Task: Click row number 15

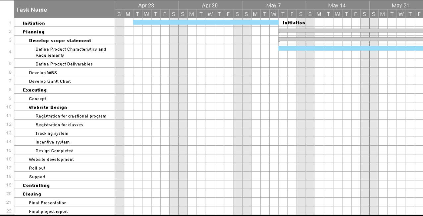Action: pos(9,151)
